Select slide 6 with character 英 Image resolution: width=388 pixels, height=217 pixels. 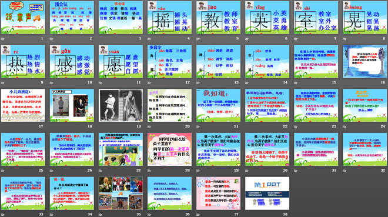click(x=267, y=18)
